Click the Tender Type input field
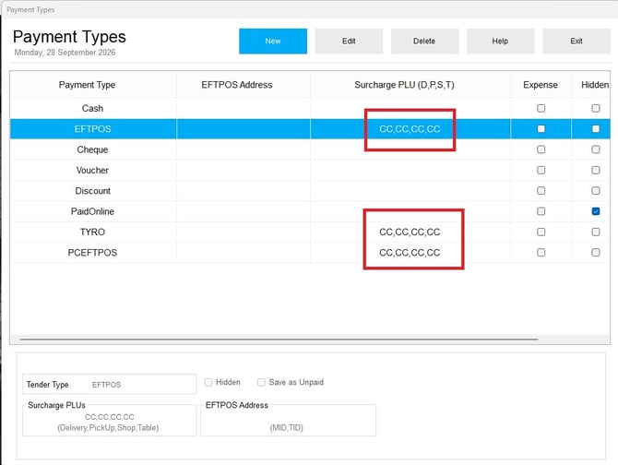Viewport: 618px width, 465px height. pos(109,384)
